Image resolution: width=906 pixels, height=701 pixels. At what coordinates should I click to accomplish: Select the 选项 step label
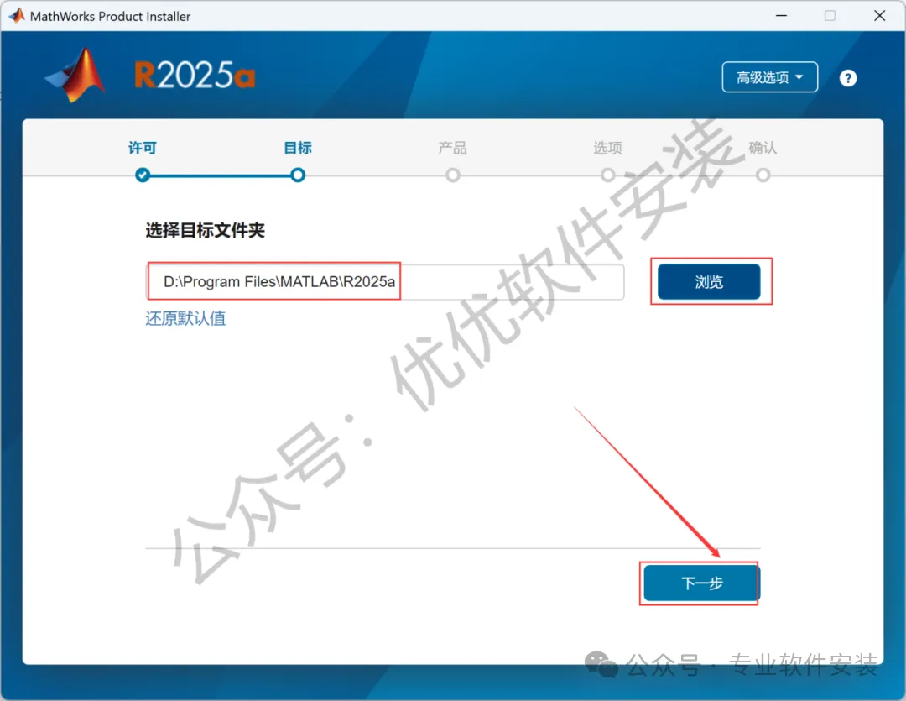click(608, 148)
